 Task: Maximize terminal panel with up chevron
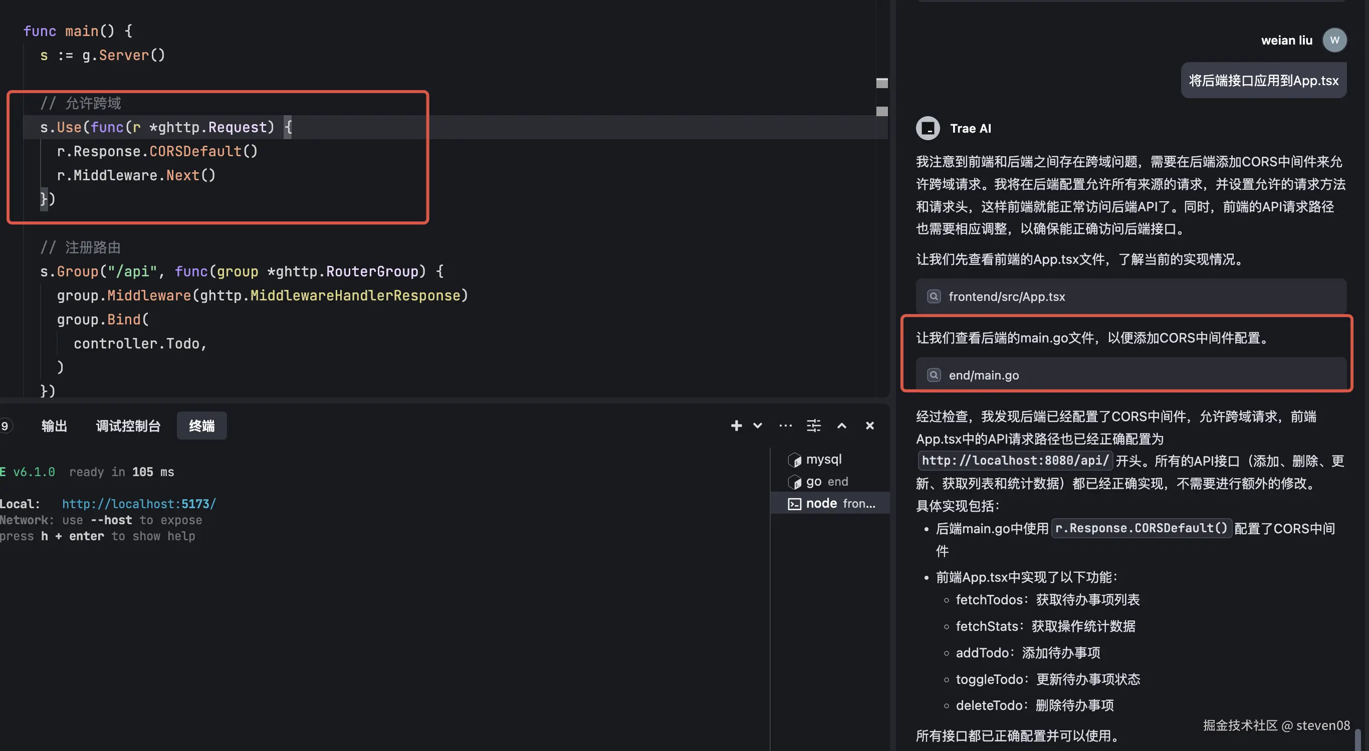click(842, 426)
